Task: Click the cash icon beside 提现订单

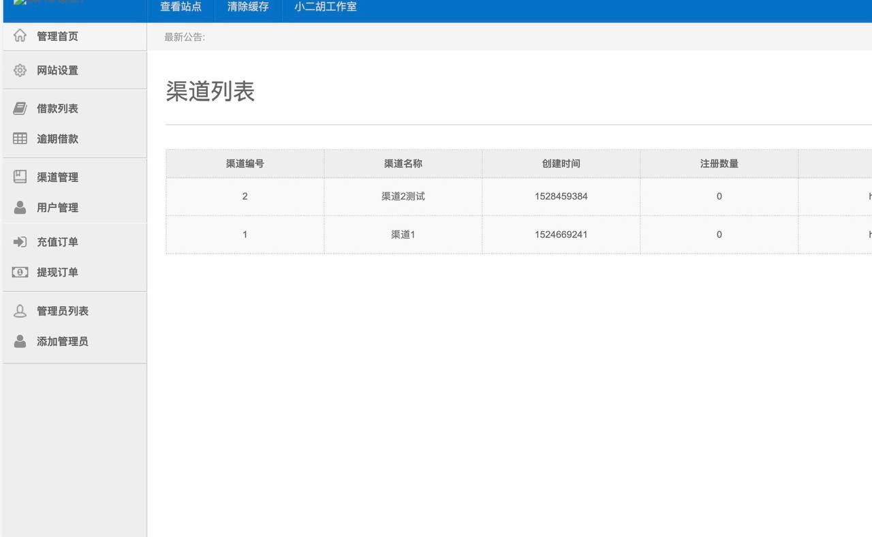Action: coord(20,272)
